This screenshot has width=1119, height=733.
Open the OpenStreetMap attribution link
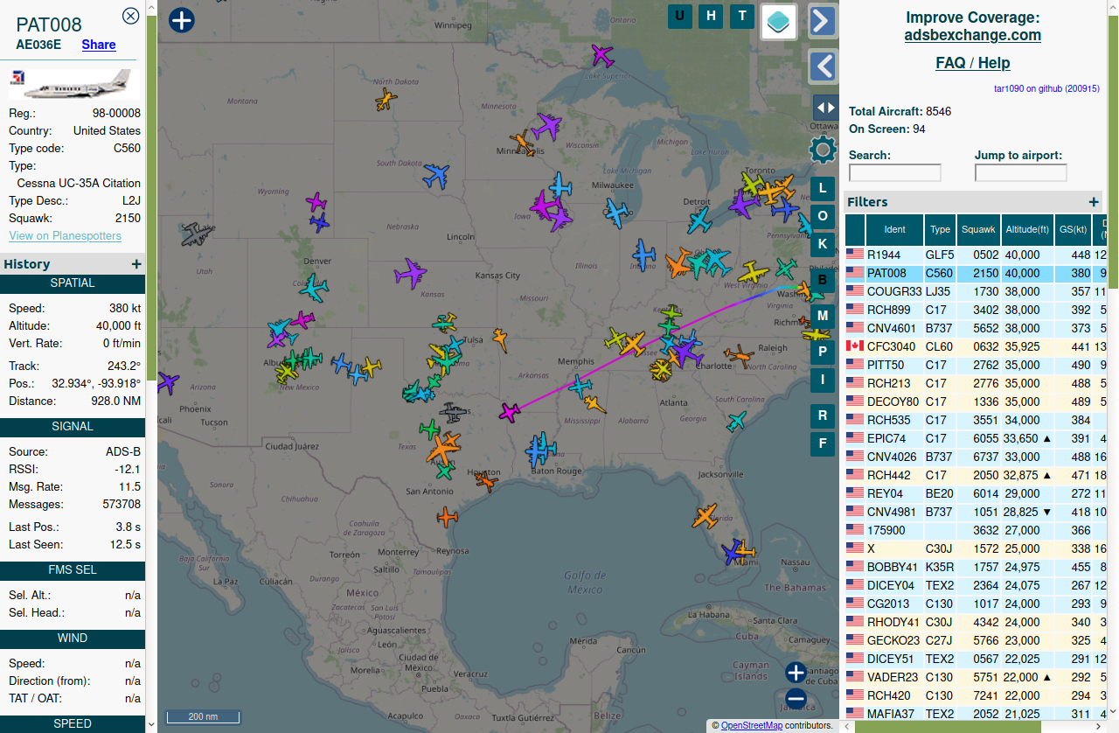click(x=752, y=725)
